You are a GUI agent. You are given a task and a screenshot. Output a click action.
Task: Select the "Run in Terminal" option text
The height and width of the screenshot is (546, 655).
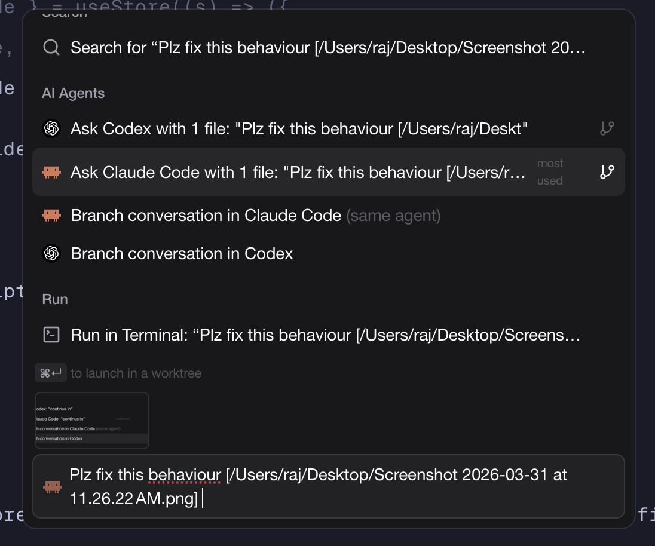click(x=325, y=335)
